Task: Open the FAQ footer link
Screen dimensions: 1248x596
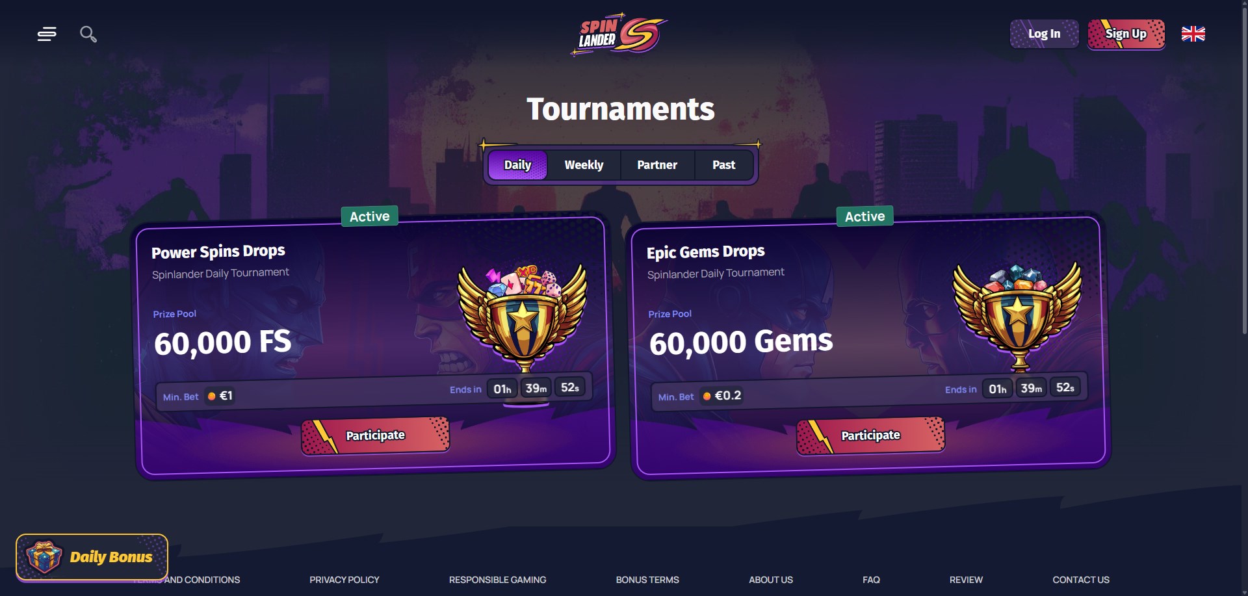Action: click(x=871, y=580)
